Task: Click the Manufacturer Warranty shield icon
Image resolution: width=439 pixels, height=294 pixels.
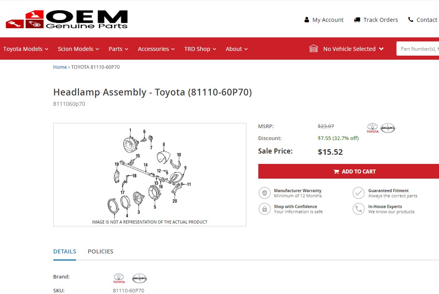Action: pos(265,193)
